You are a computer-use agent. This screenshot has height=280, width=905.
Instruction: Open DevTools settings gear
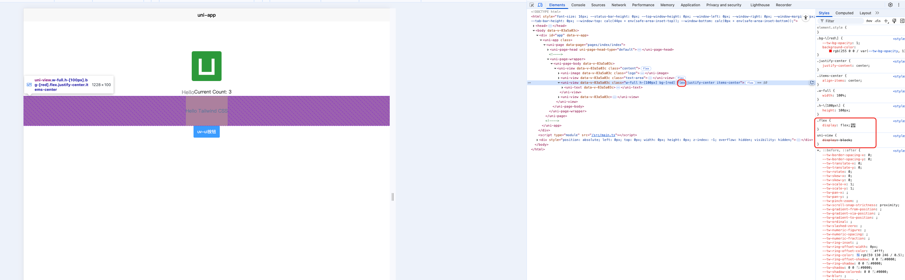click(890, 5)
